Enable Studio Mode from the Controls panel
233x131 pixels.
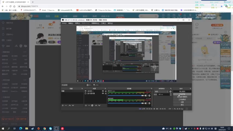(182, 100)
